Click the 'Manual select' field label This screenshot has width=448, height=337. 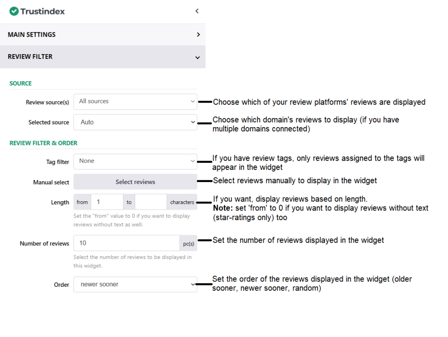51,182
